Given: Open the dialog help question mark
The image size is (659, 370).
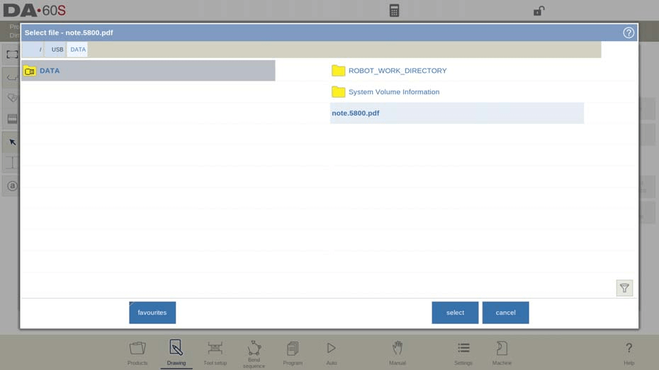Looking at the screenshot, I should click(628, 33).
